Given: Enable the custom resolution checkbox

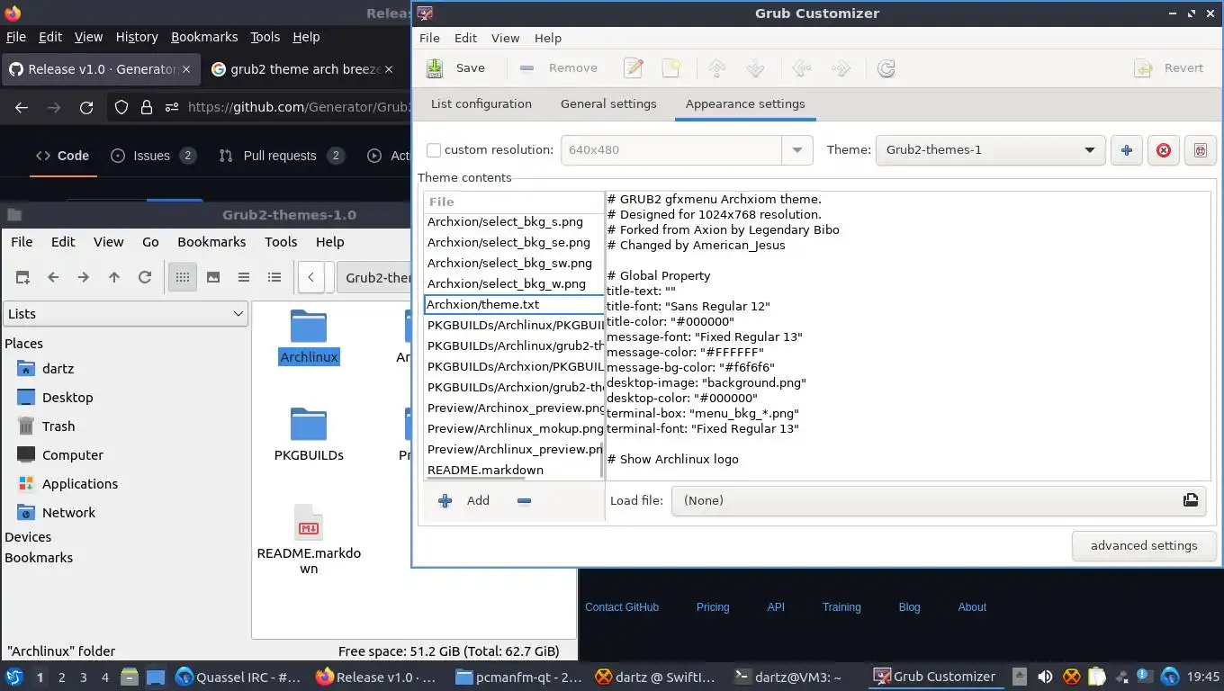Looking at the screenshot, I should click(434, 150).
